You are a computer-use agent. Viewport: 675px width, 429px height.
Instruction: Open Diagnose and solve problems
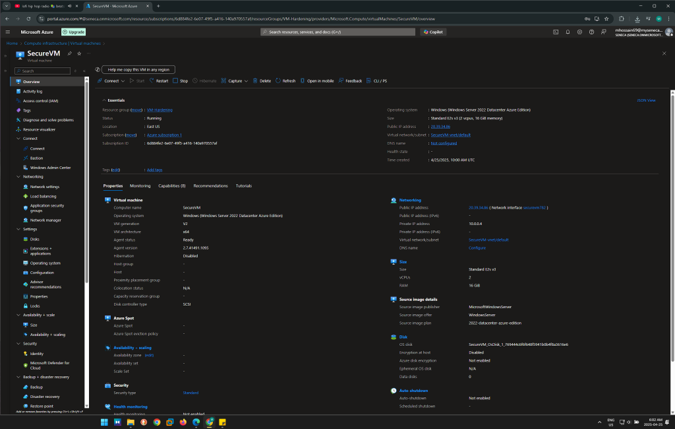point(48,120)
